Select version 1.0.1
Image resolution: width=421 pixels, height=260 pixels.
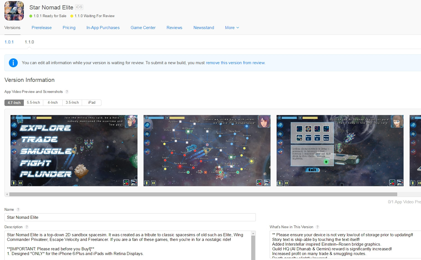(x=9, y=42)
